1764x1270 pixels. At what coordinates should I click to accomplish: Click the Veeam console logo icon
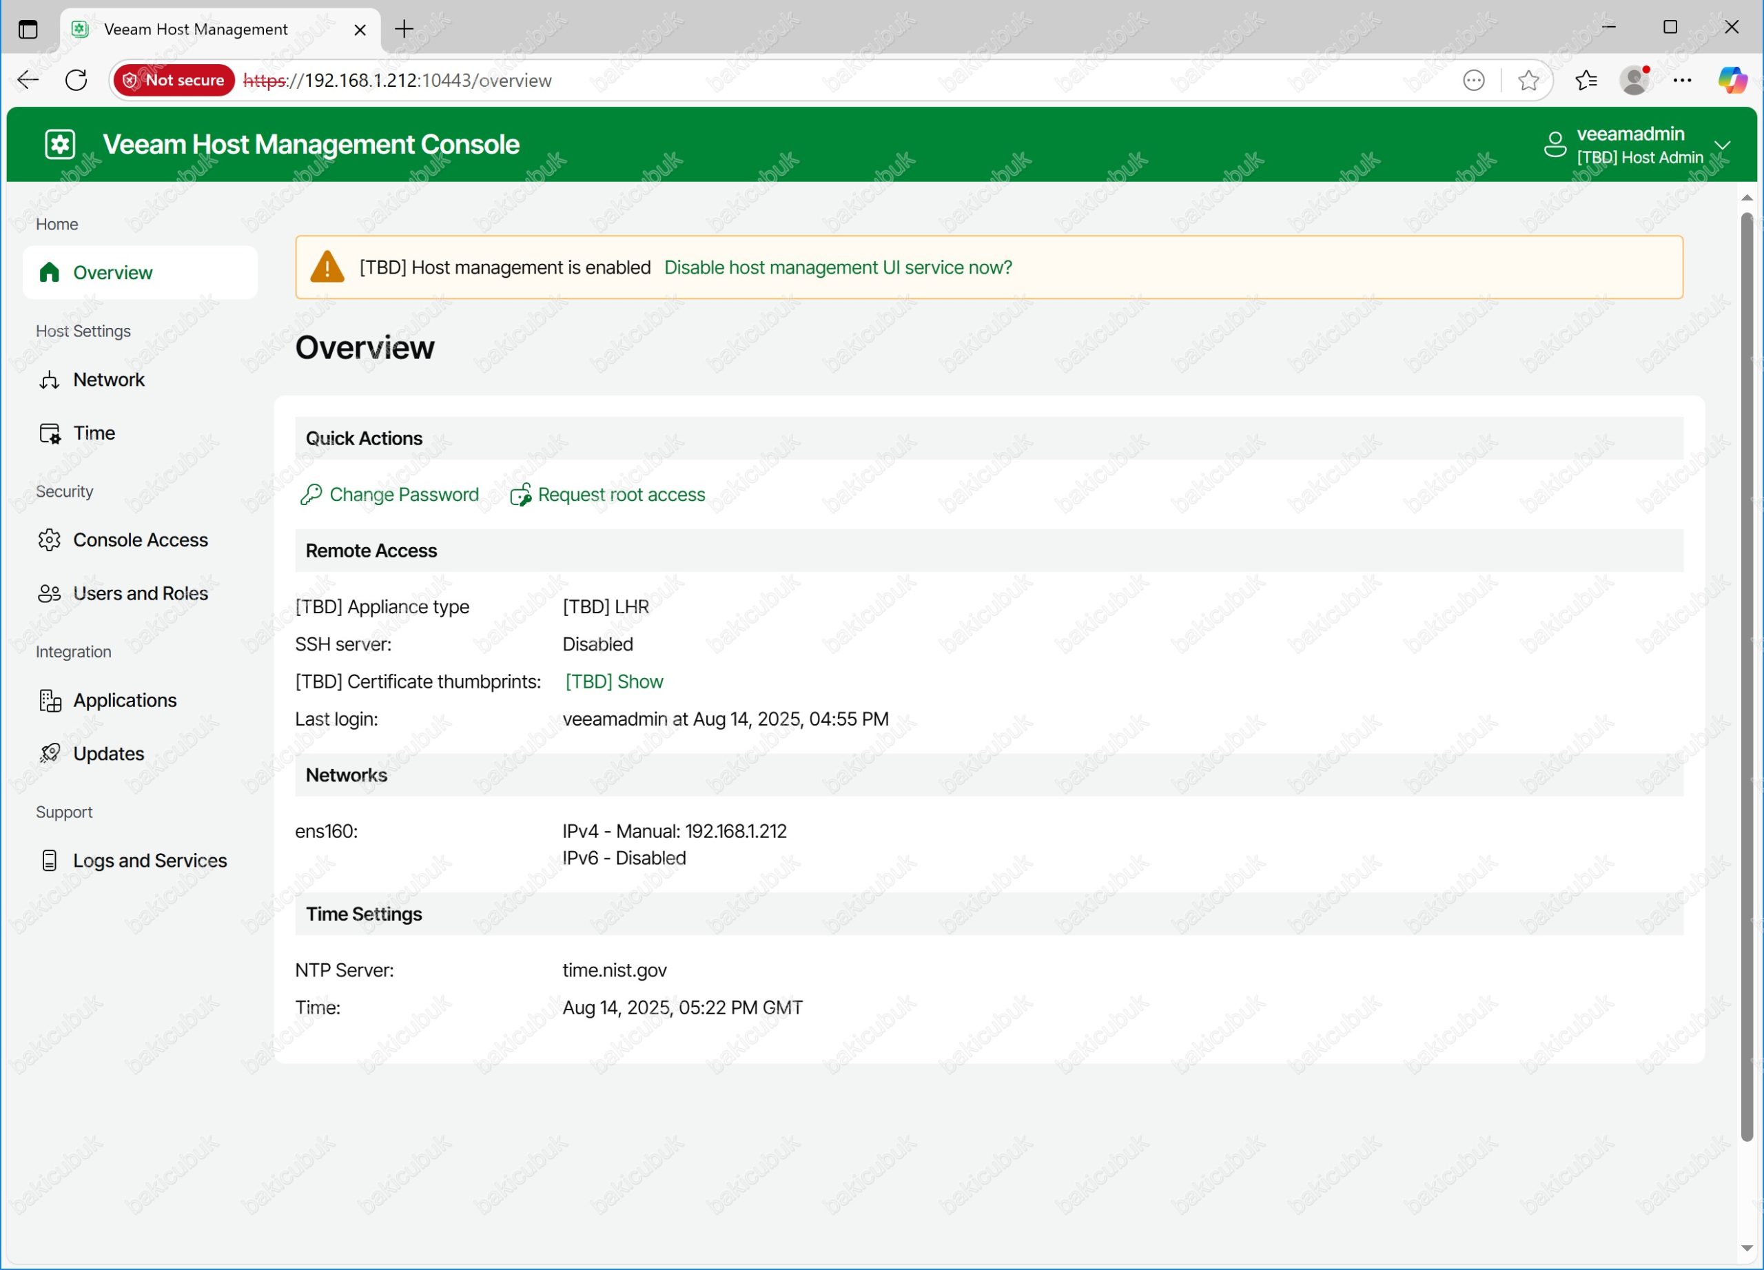60,144
